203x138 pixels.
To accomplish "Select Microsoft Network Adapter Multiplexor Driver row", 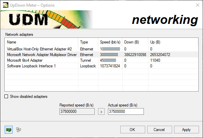I will coord(101,55).
